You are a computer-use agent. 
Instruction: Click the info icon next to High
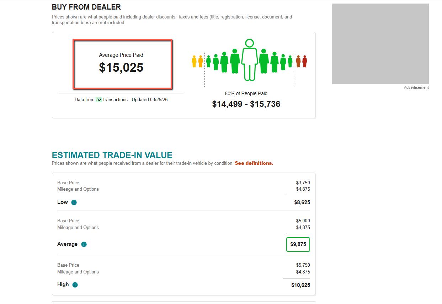(75, 285)
